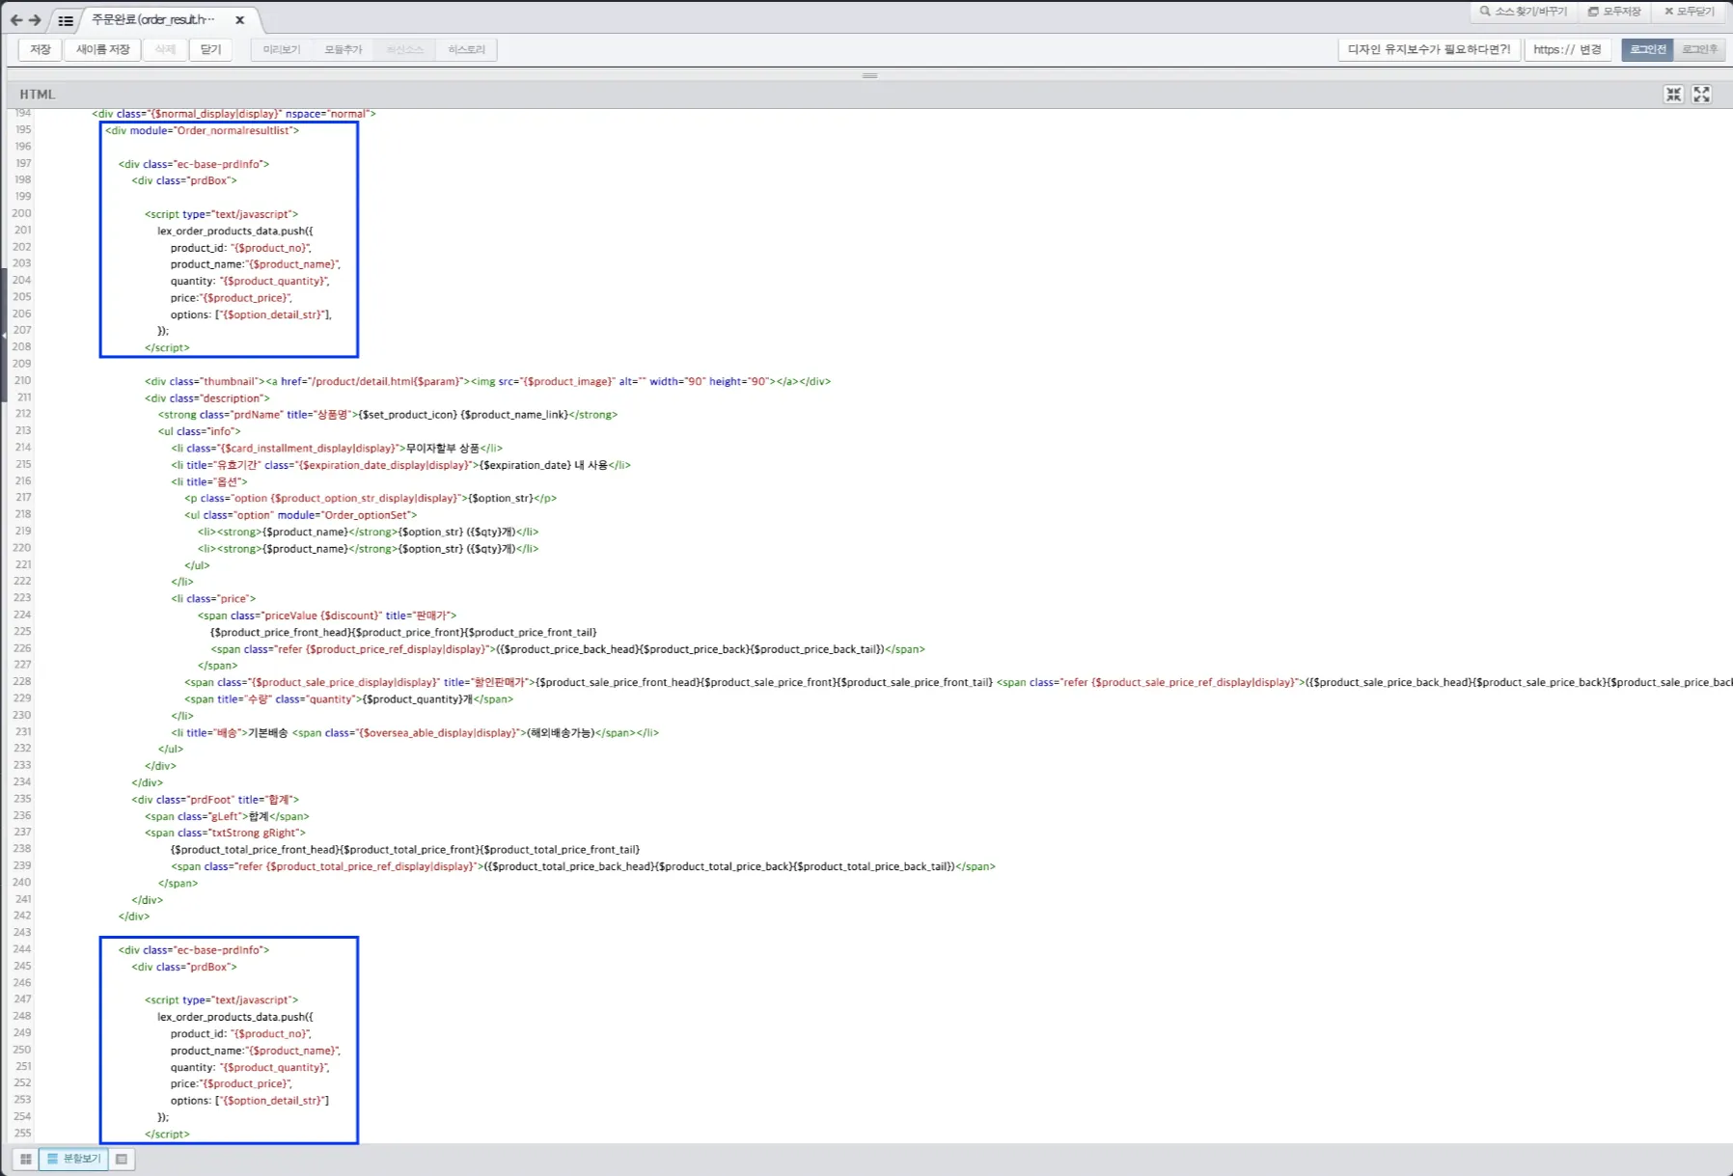Select 모듈추가 in toolbar
The height and width of the screenshot is (1176, 1733).
[x=344, y=49]
